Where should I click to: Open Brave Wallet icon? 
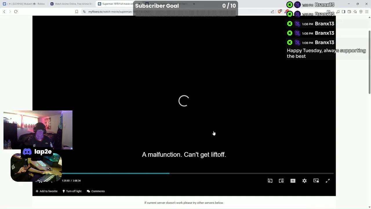tap(349, 12)
